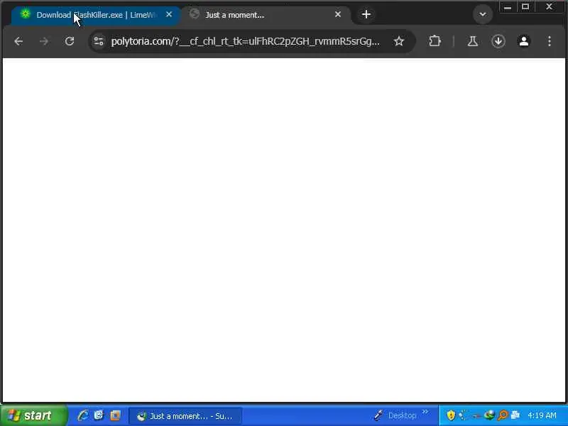Launch Internet Explorer from quick launch
568x426 pixels.
(x=83, y=415)
